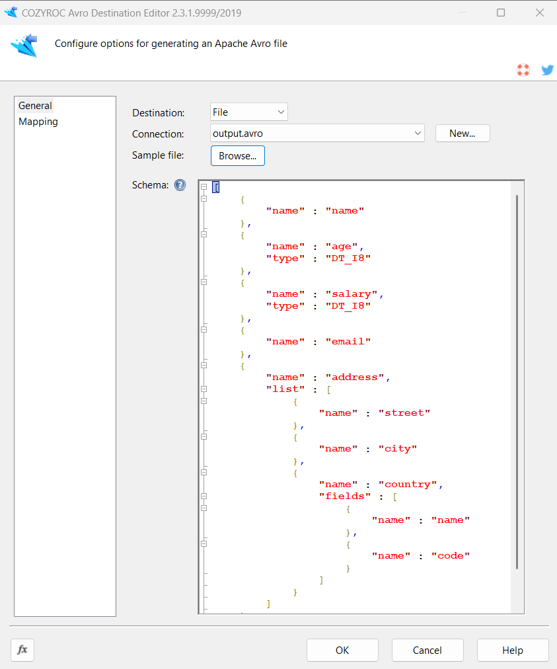The image size is (557, 669).
Task: Click the title bar application icon
Action: [11, 13]
